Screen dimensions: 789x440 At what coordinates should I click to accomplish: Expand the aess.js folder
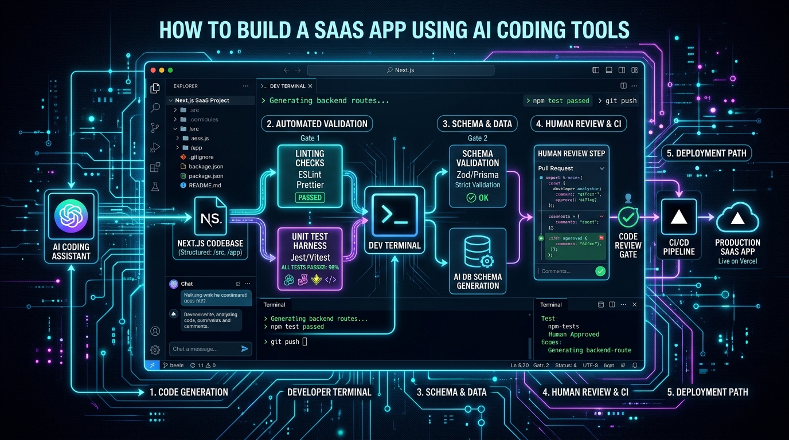178,138
